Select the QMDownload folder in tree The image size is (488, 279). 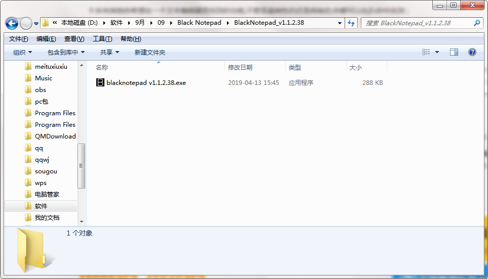[x=55, y=136]
